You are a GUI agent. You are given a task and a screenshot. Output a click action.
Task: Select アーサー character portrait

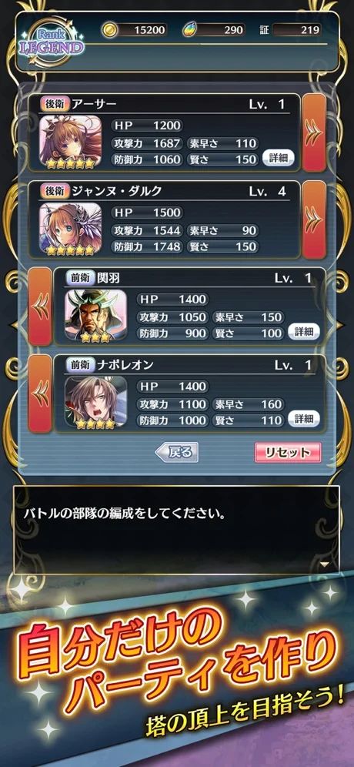[x=70, y=142]
